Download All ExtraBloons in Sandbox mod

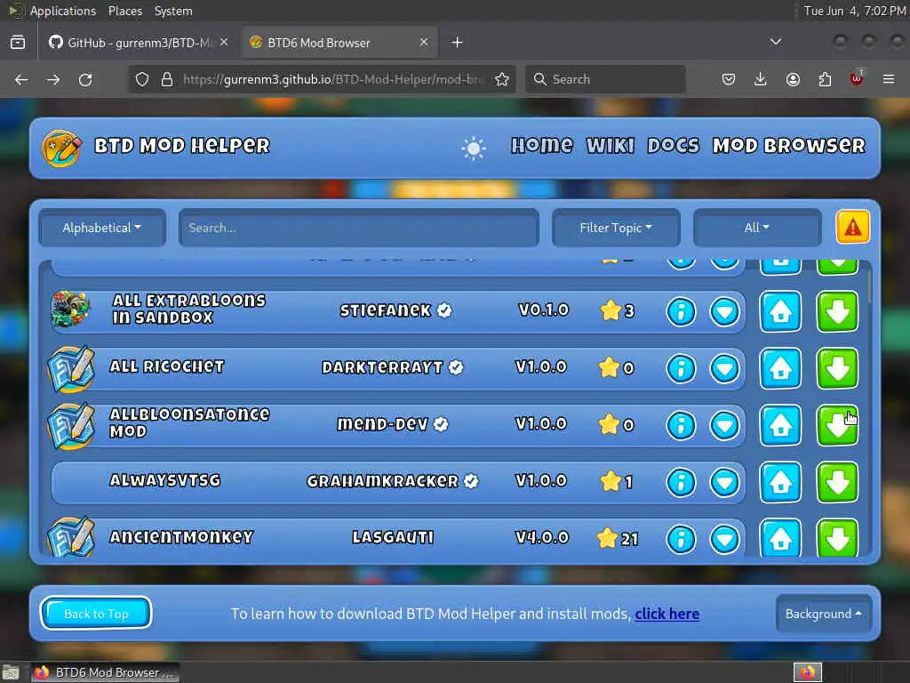click(837, 311)
